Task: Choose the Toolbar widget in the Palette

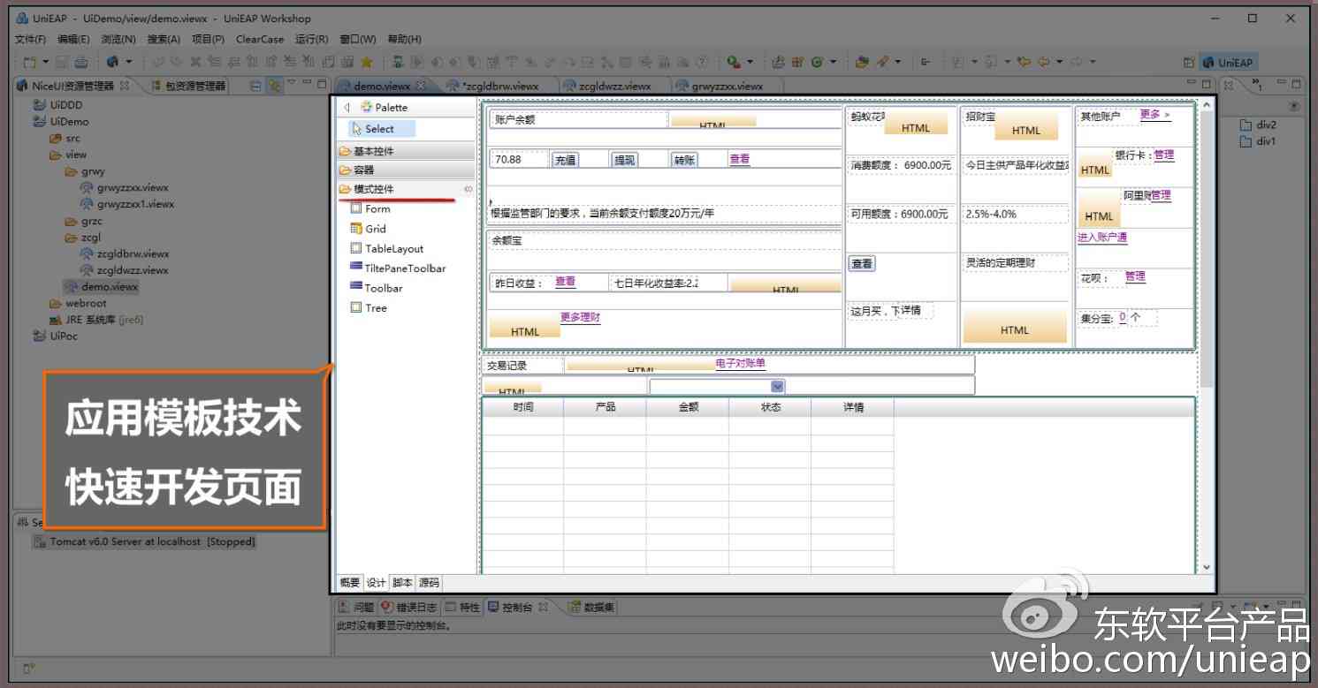Action: point(377,288)
